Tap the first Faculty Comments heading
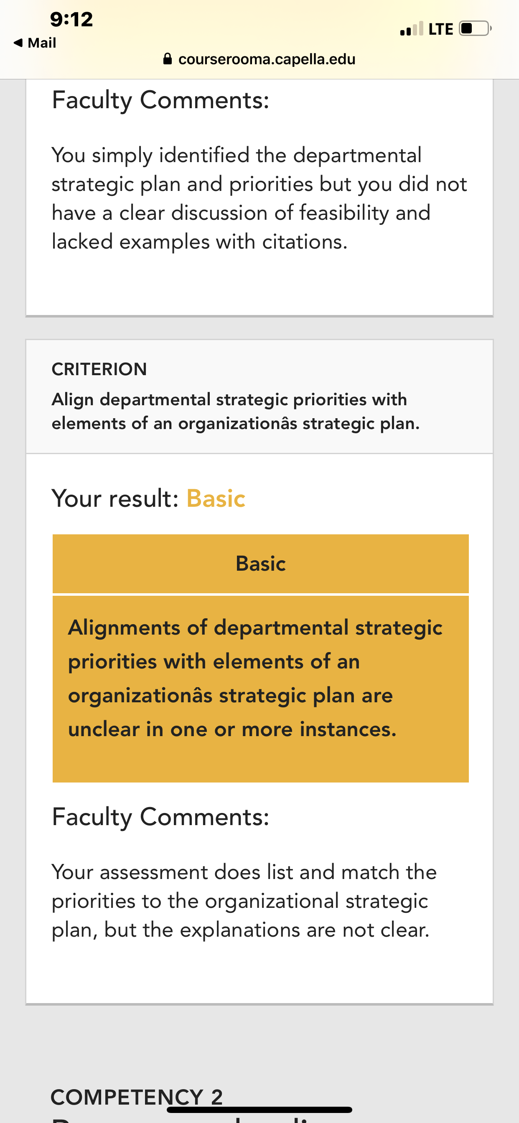 pyautogui.click(x=160, y=100)
